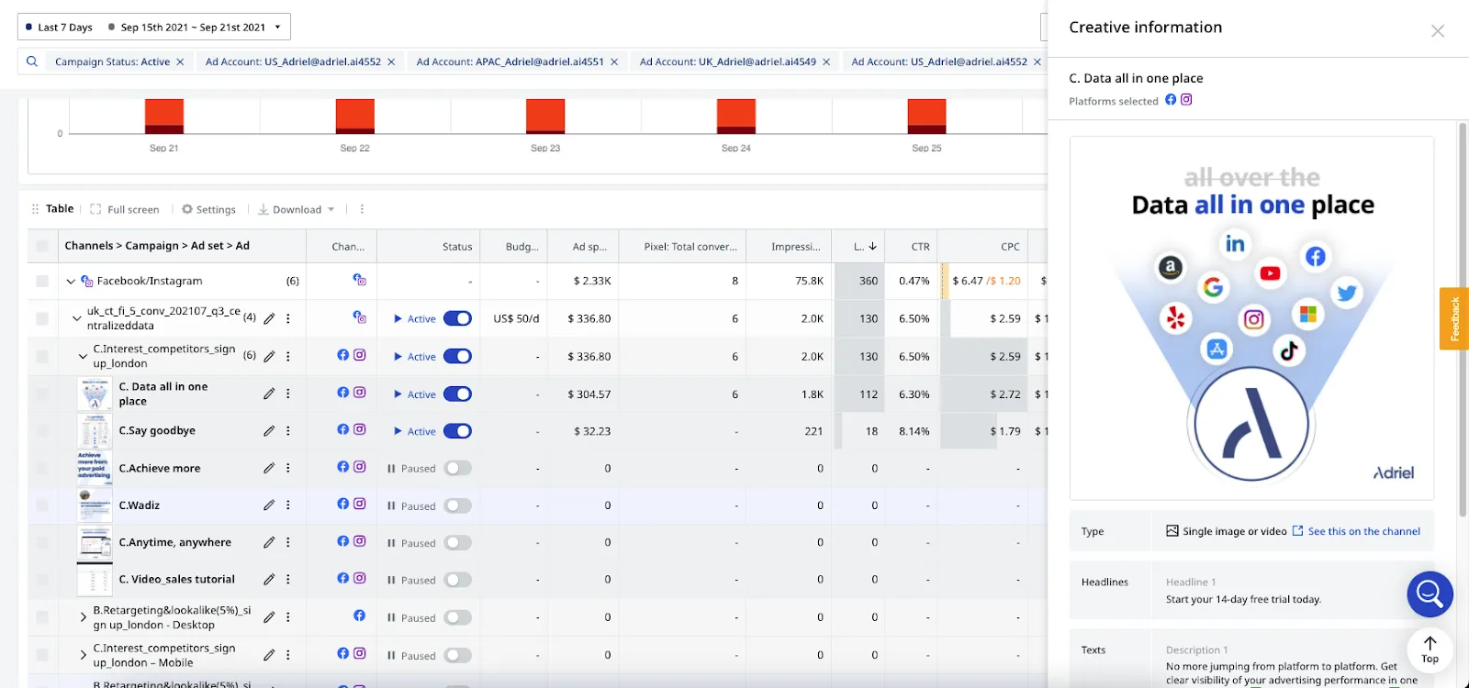Toggle off C. Data all in one place
Screen dimensions: 1469x688
457,394
